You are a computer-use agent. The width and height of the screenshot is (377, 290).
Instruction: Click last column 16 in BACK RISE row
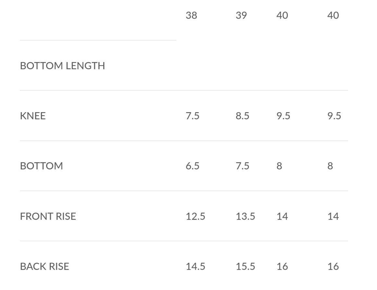[x=333, y=266]
